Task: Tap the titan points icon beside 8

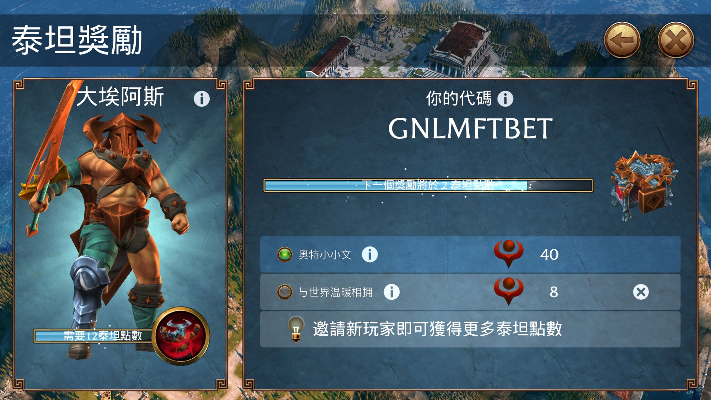Action: [508, 291]
